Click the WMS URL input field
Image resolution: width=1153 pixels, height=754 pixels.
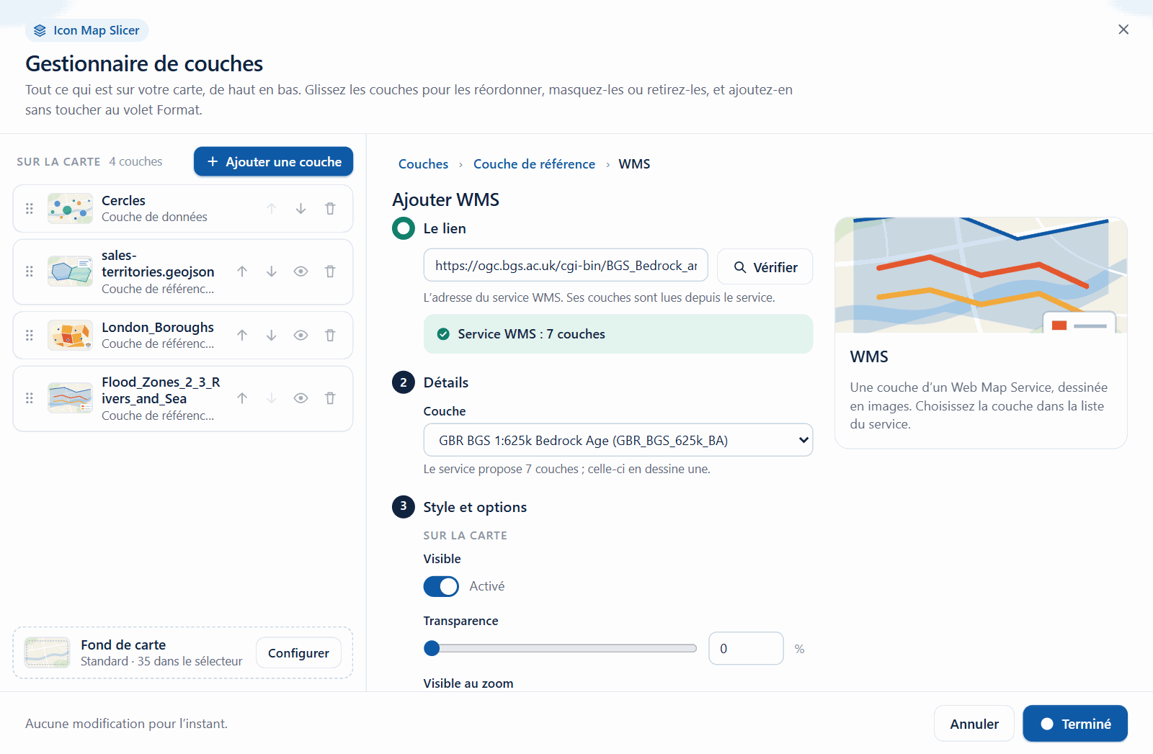pyautogui.click(x=566, y=266)
